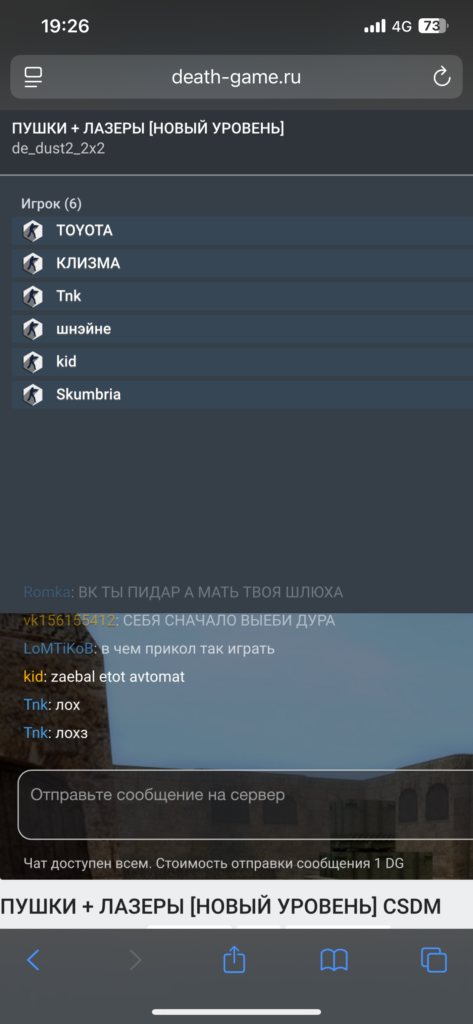Image resolution: width=473 pixels, height=1024 pixels.
Task: Click into the server message input field
Action: point(245,805)
